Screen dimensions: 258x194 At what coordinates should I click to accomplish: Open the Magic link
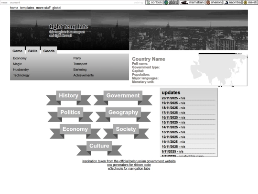pyautogui.click(x=17, y=64)
